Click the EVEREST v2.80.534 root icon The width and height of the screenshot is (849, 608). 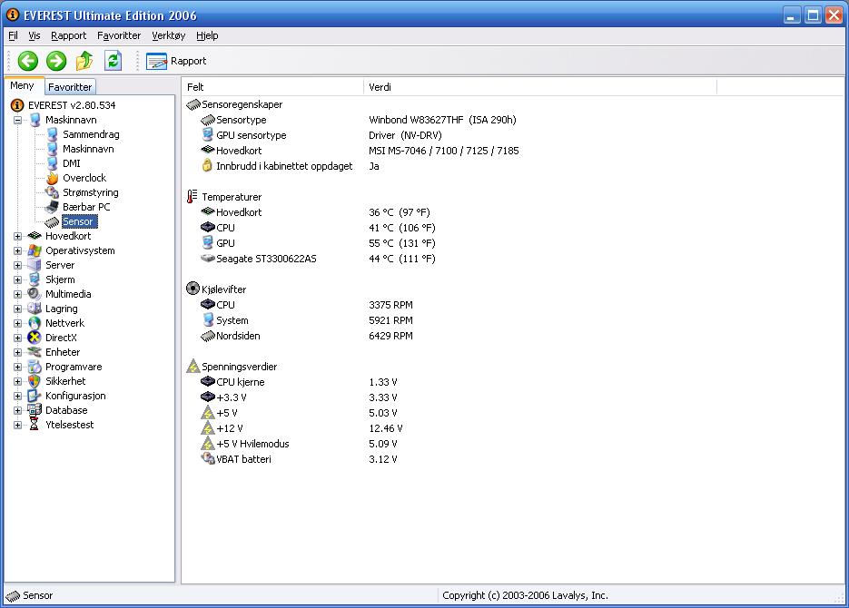17,105
